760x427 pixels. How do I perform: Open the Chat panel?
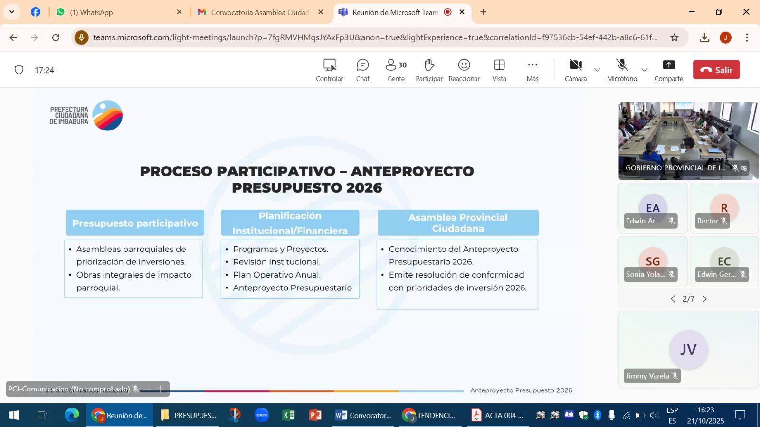pyautogui.click(x=362, y=70)
